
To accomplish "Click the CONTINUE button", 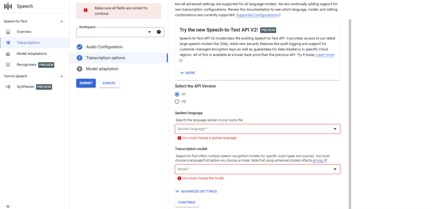I will pyautogui.click(x=187, y=202).
